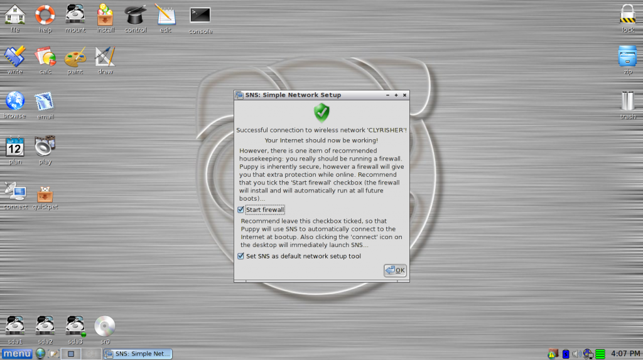Open the help lifebuoy icon

(x=45, y=15)
